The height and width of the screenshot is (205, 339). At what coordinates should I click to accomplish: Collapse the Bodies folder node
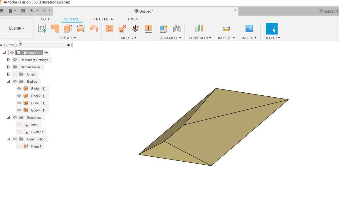click(8, 82)
